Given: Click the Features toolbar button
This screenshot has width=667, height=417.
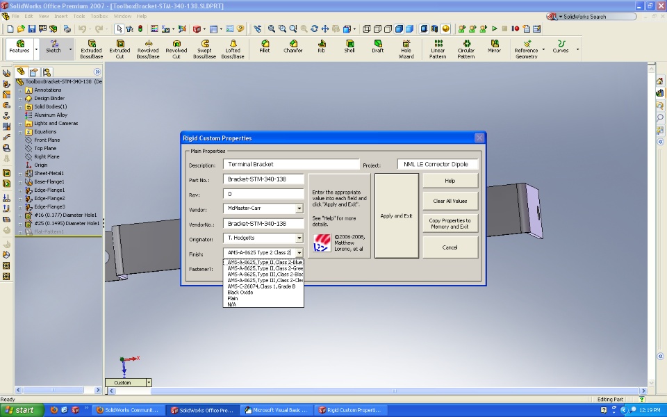Looking at the screenshot, I should click(19, 47).
